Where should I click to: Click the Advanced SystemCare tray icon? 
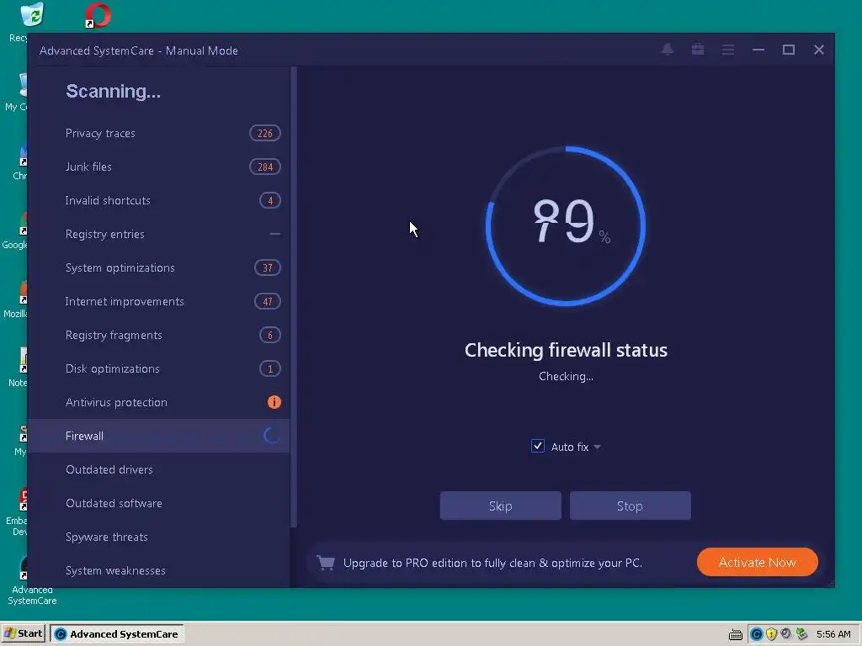click(757, 634)
